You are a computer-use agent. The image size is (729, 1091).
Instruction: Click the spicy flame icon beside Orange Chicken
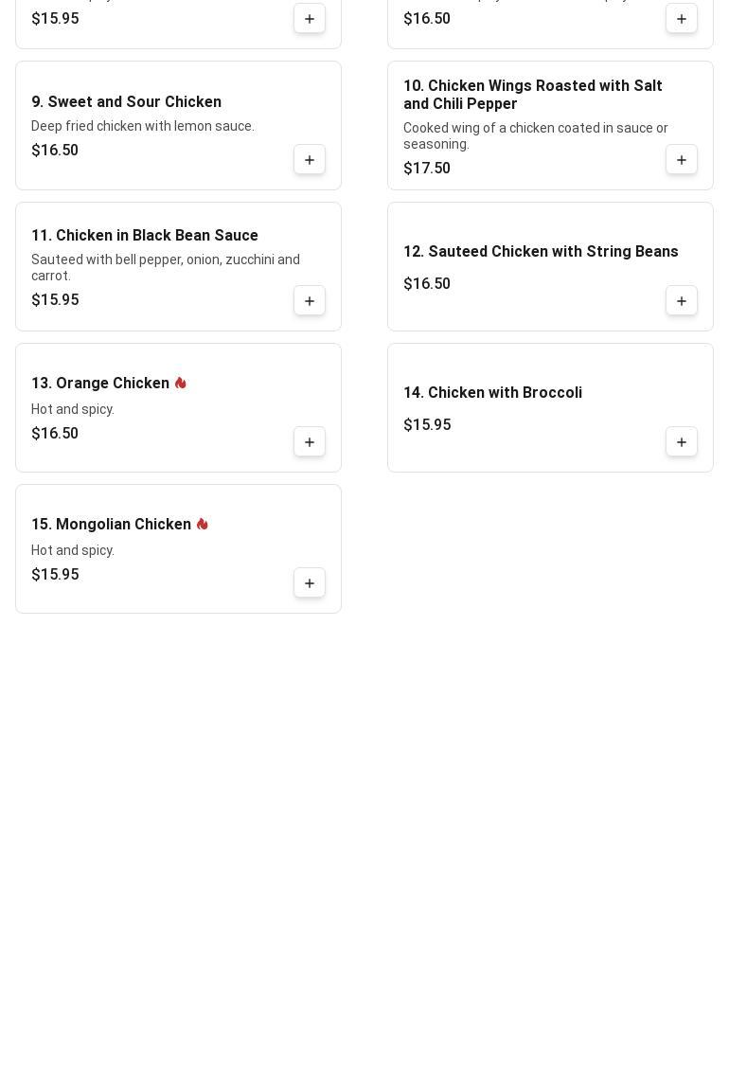point(181,384)
